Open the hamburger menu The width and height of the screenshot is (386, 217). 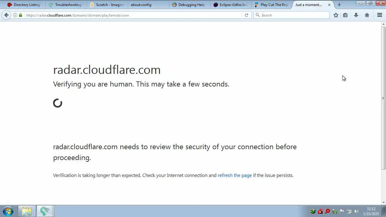coord(380,15)
